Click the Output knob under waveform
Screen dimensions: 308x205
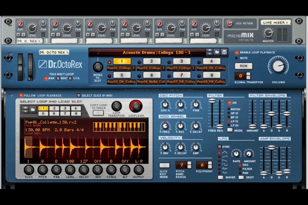[x=139, y=170]
